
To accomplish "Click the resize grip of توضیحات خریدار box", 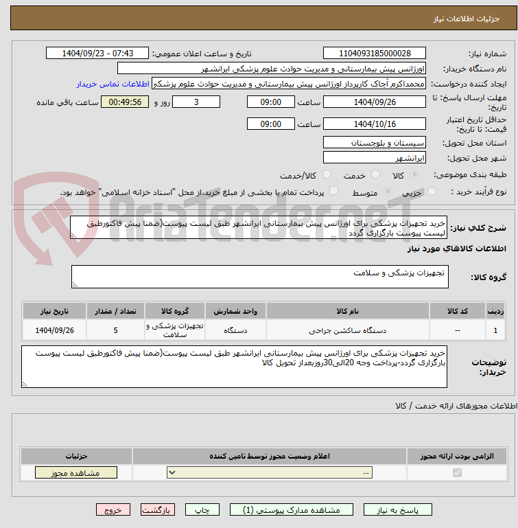I will [25, 384].
